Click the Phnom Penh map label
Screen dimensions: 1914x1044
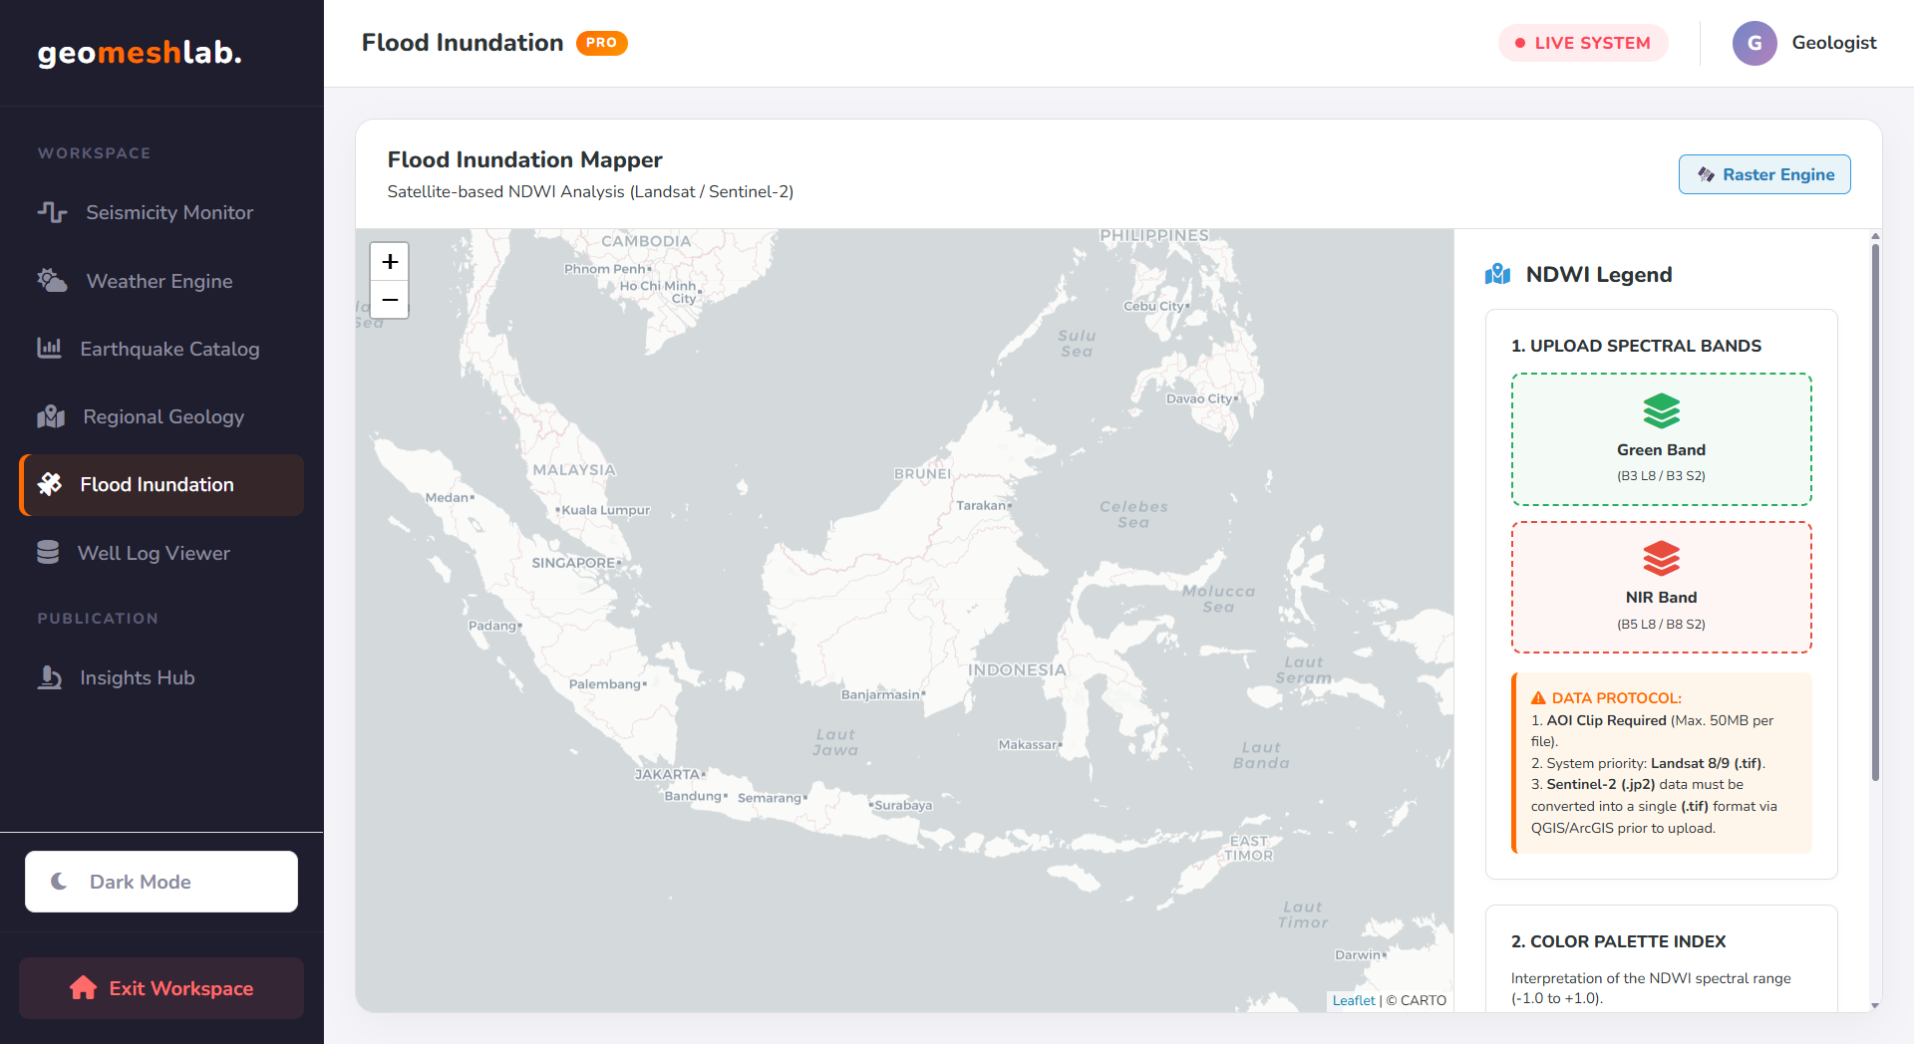point(605,269)
